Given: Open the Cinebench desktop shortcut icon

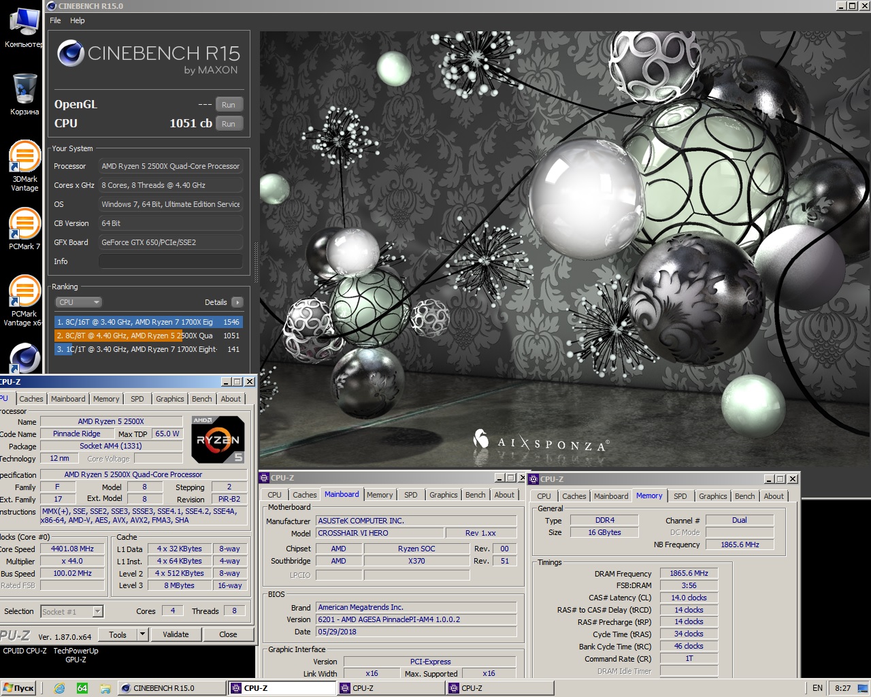Looking at the screenshot, I should [24, 357].
